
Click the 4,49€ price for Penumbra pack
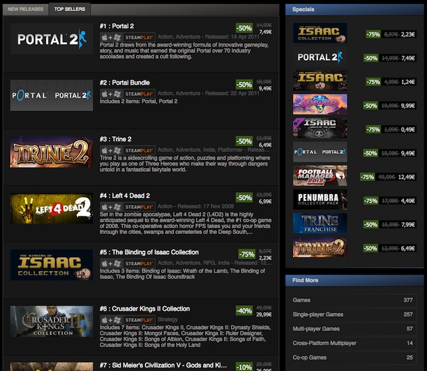tap(408, 201)
